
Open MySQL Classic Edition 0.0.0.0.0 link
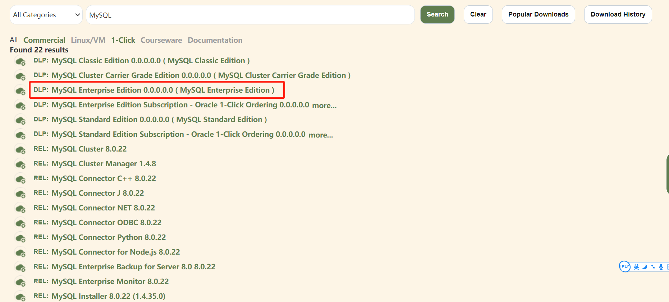pyautogui.click(x=151, y=61)
